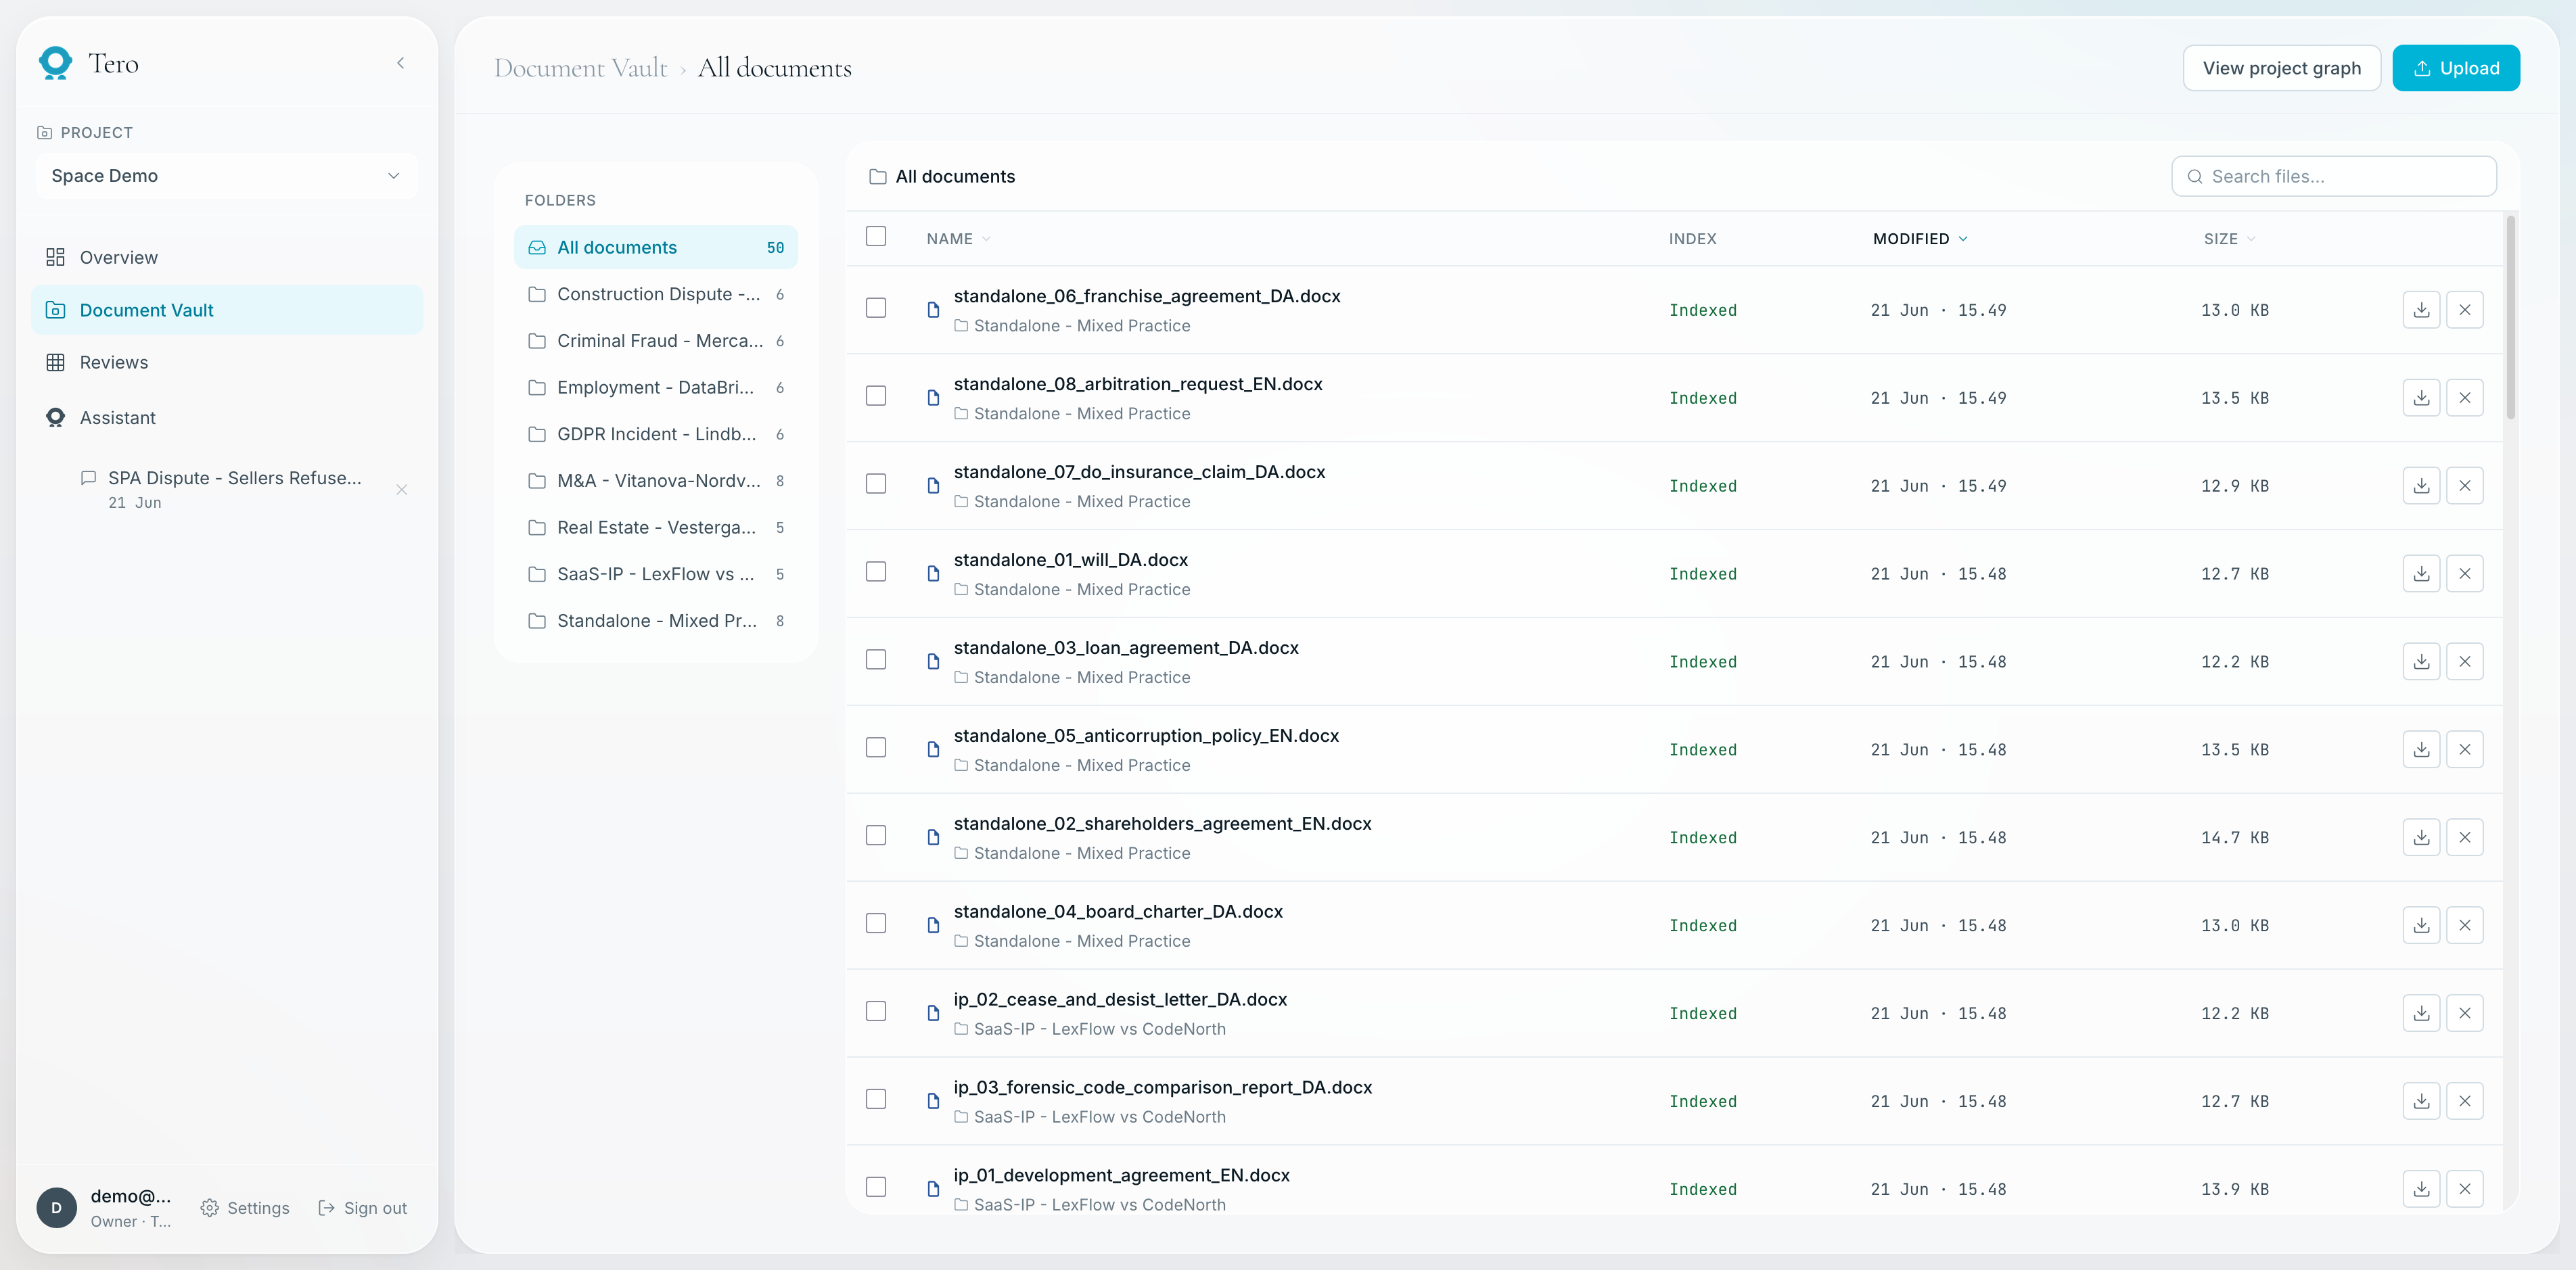
Task: Delete standalone_08_arbitration_request_EN.docx
Action: tap(2464, 398)
